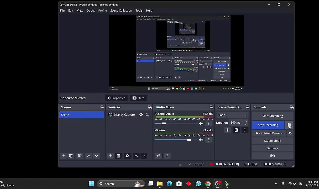Move source down arrow in Sources dock
The height and width of the screenshot is (189, 319).
coord(144,156)
